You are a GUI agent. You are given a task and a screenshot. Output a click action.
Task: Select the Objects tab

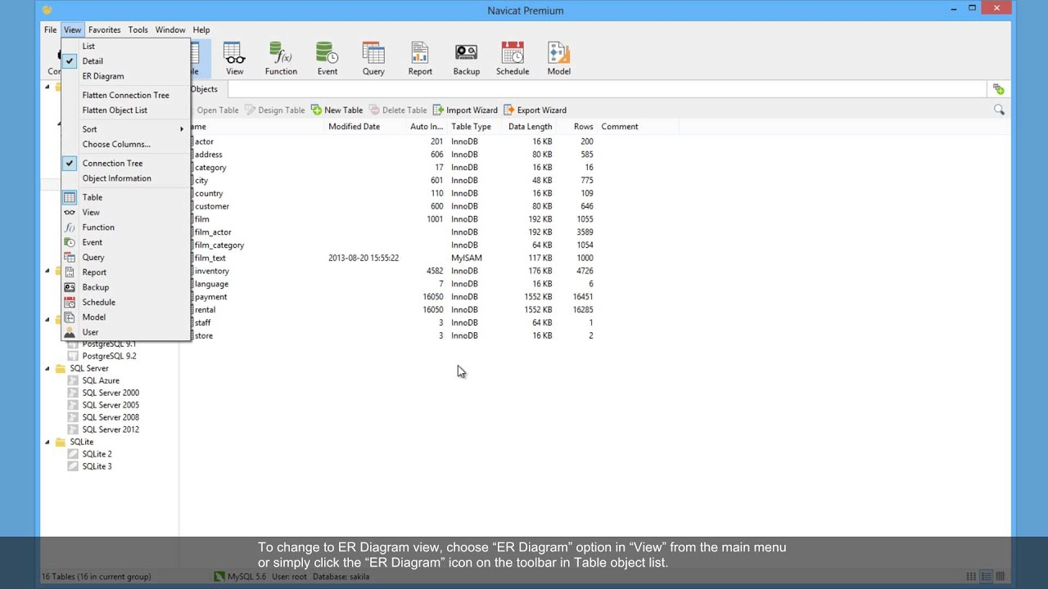(x=204, y=89)
